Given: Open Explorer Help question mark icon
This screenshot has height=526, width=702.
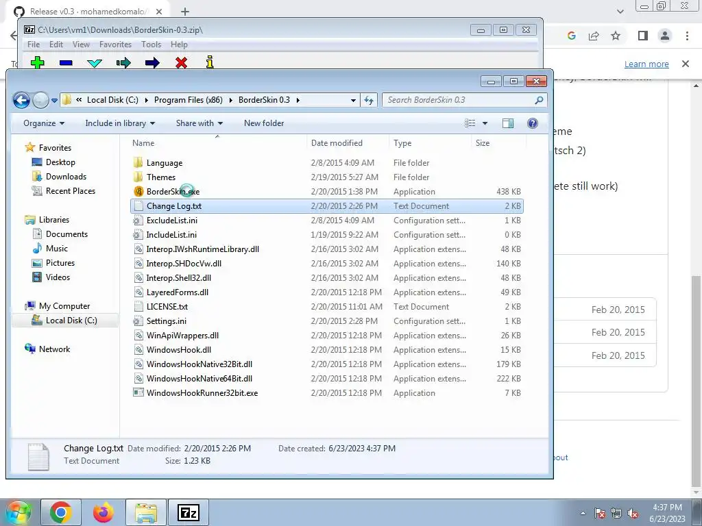Looking at the screenshot, I should click(532, 123).
